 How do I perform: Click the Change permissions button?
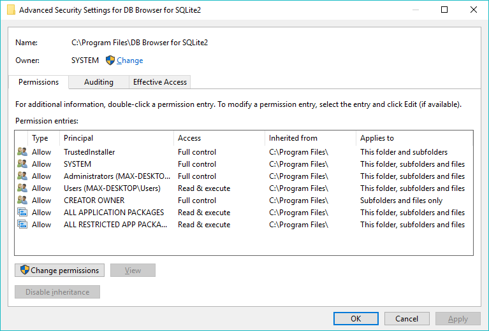[x=59, y=271]
